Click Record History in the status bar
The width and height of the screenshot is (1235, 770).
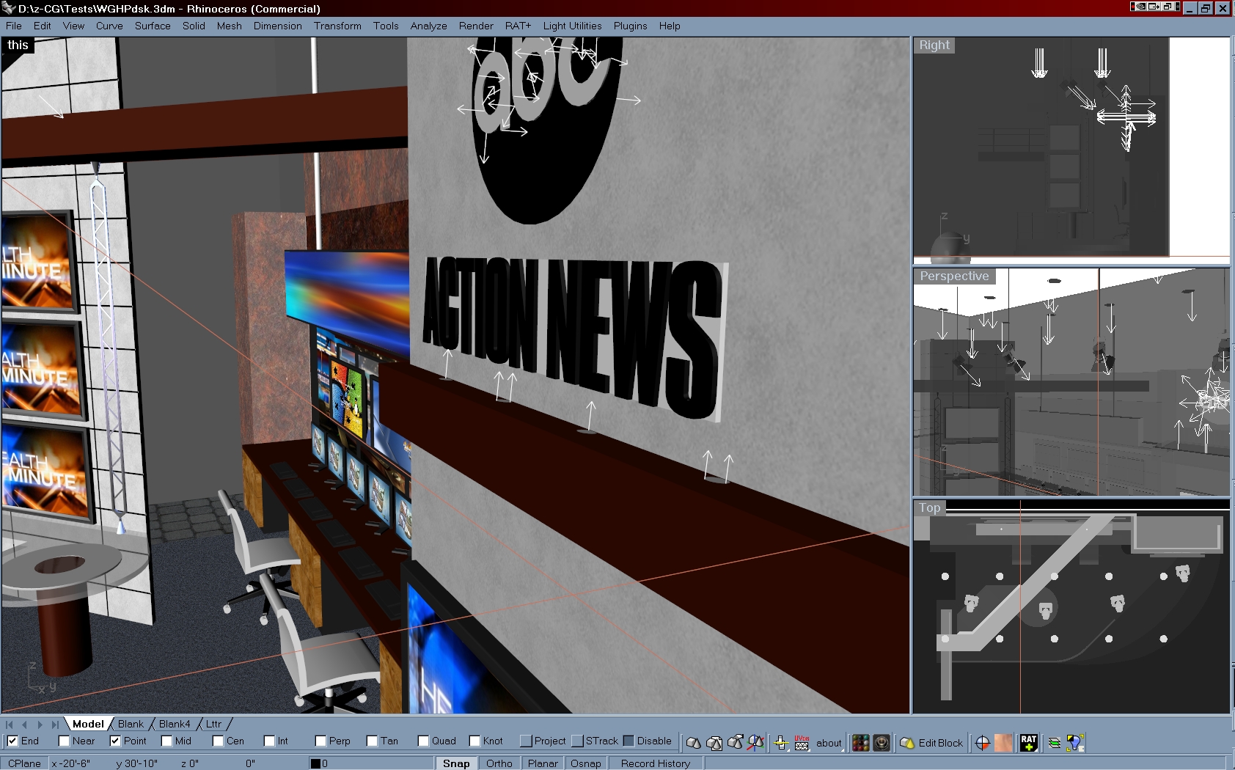656,763
